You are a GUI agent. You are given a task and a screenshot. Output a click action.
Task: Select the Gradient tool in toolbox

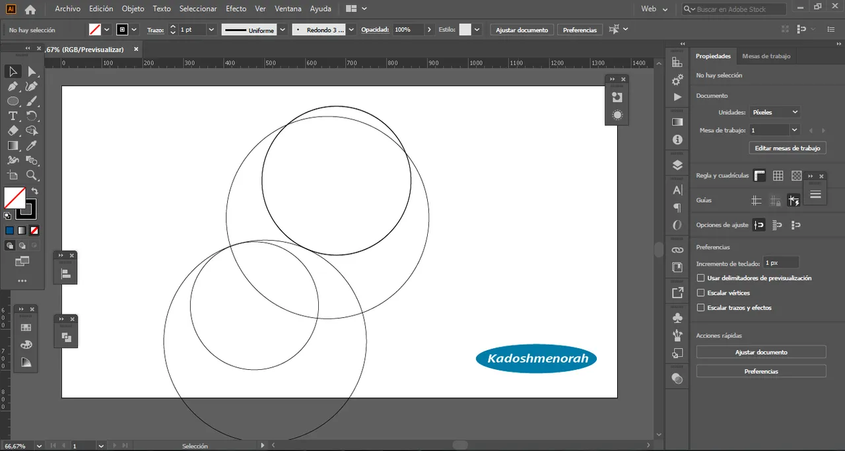pyautogui.click(x=13, y=146)
